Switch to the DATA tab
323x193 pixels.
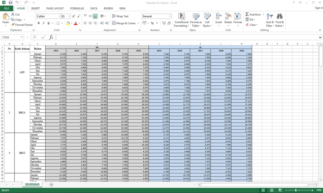pos(94,8)
